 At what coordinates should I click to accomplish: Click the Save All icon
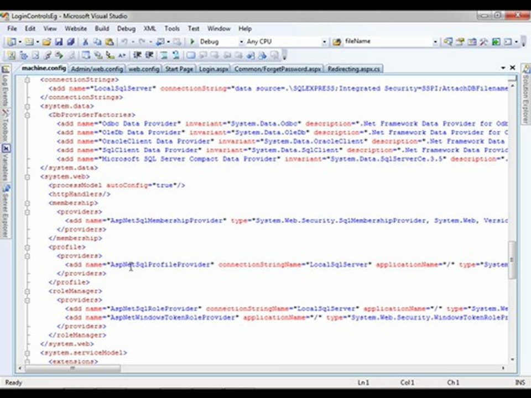coord(70,41)
